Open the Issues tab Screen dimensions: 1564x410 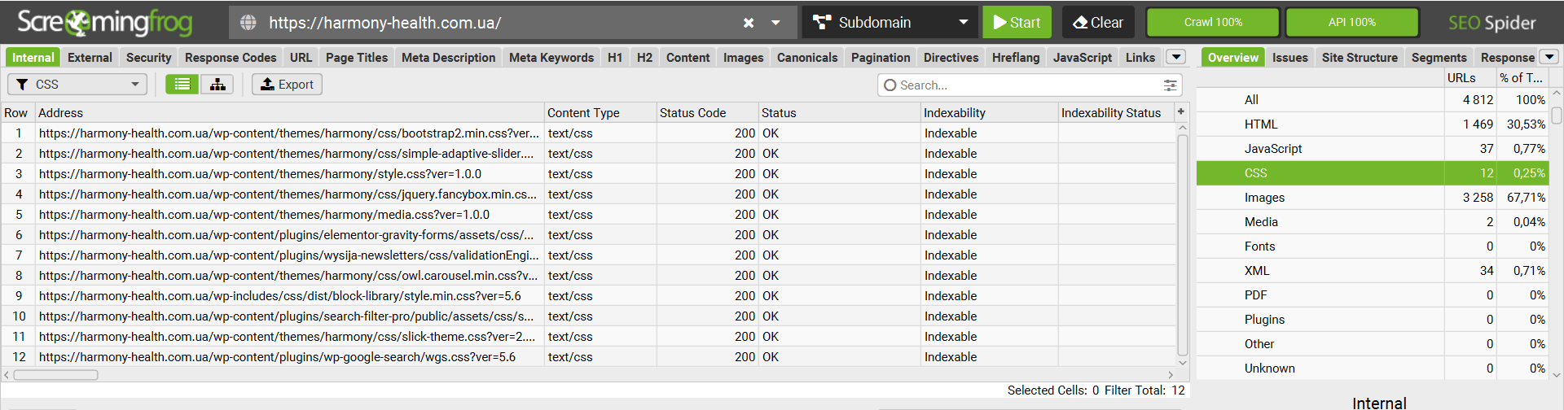click(1289, 58)
